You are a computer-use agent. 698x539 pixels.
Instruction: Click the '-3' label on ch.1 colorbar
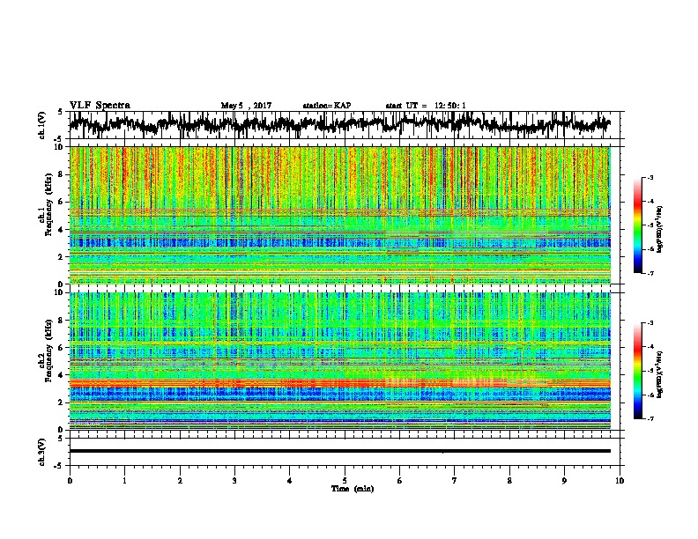click(x=650, y=177)
